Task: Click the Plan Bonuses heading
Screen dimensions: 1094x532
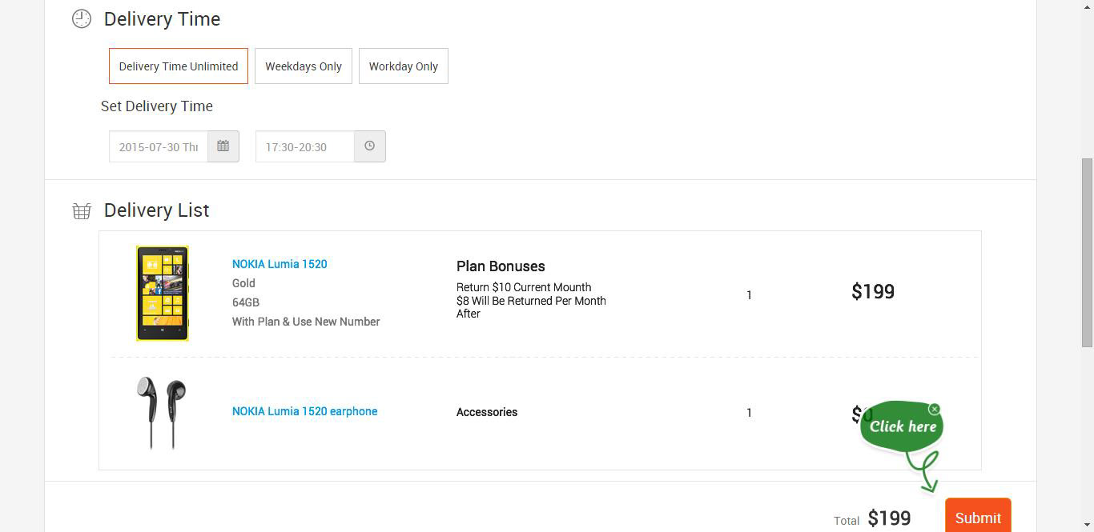Action: pos(501,266)
